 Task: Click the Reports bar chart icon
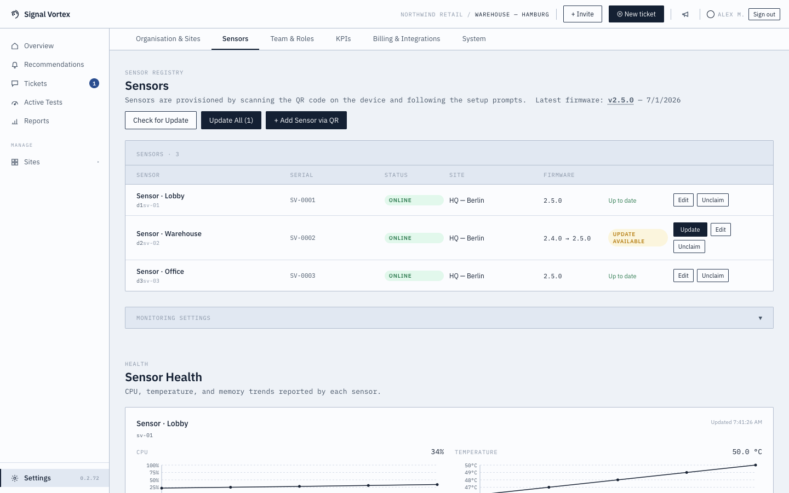(15, 121)
